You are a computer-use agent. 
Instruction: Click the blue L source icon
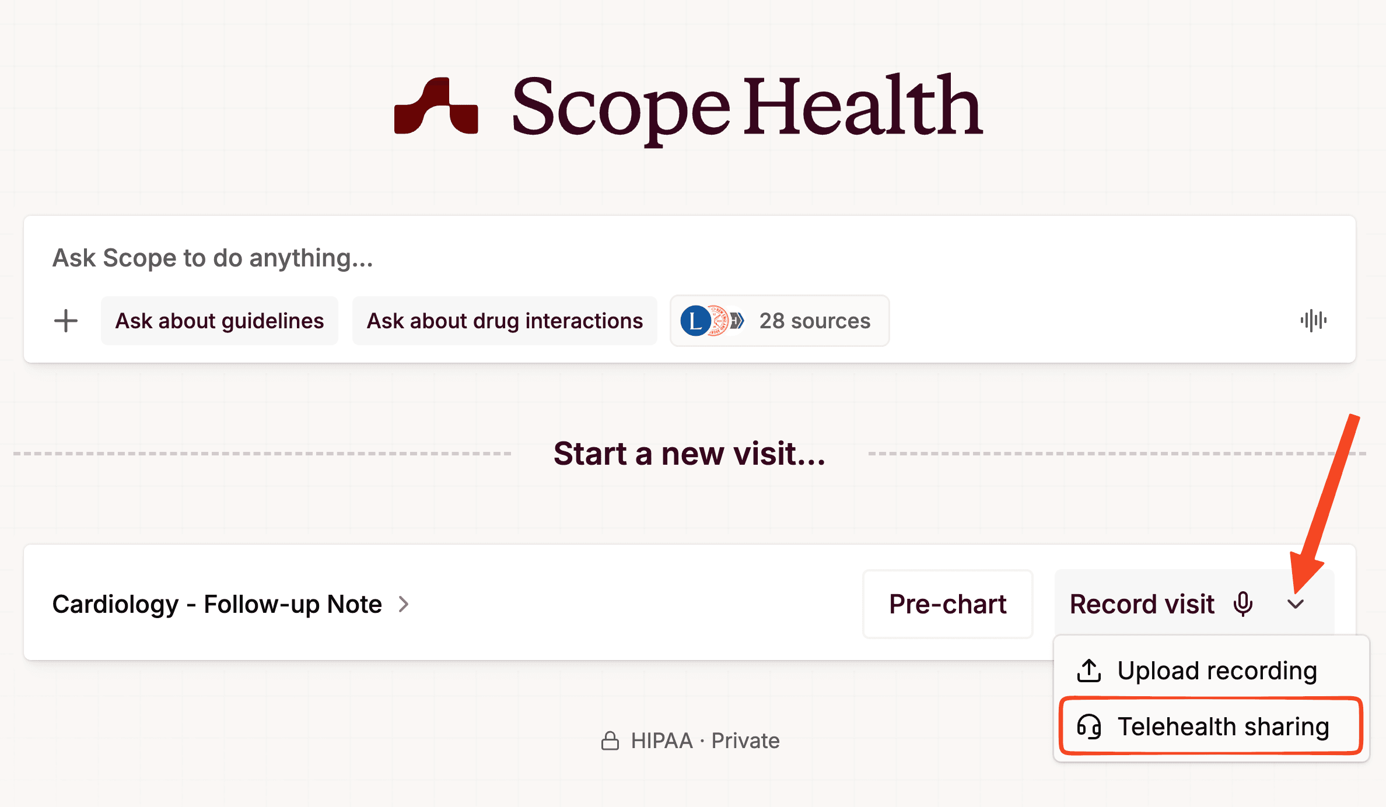(x=695, y=321)
